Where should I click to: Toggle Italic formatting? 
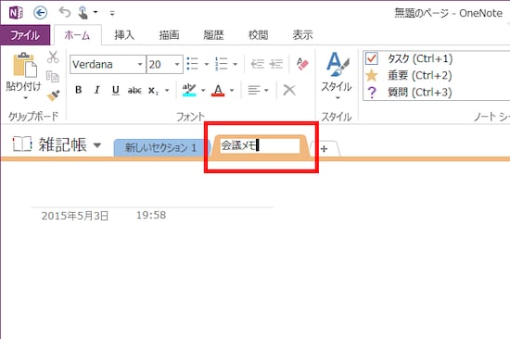click(x=96, y=90)
